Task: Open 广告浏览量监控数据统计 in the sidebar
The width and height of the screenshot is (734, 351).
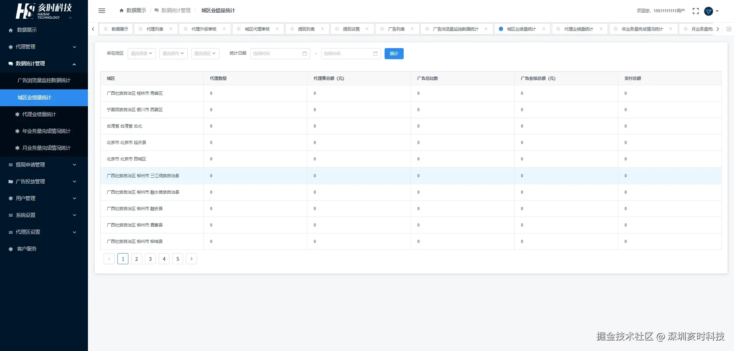Action: coord(44,80)
